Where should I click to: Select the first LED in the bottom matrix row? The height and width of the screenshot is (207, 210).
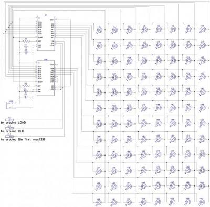tap(99, 203)
